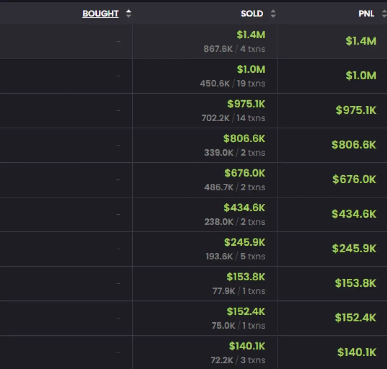The width and height of the screenshot is (387, 369).
Task: Open the 238.0K / 2 txns details
Action: [x=235, y=222]
